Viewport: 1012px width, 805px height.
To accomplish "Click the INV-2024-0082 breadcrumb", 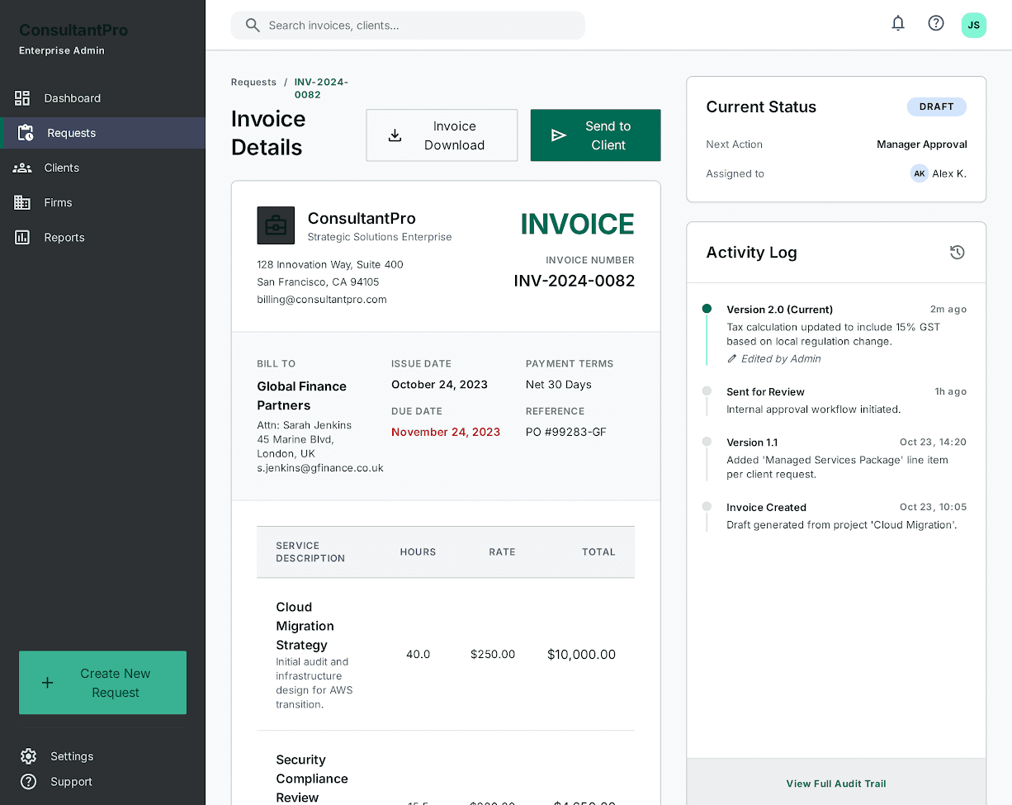I will click(x=321, y=88).
